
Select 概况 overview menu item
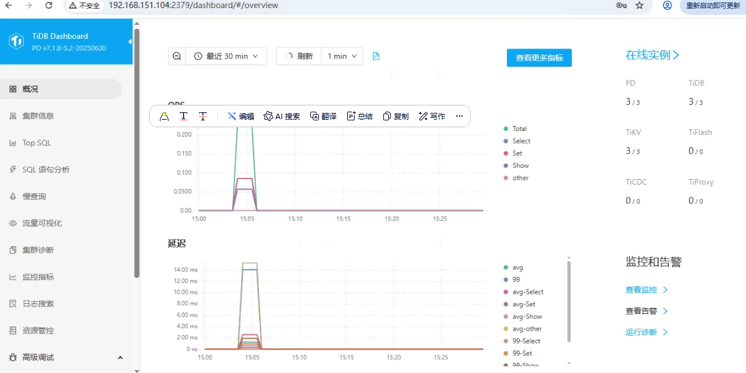pos(61,89)
